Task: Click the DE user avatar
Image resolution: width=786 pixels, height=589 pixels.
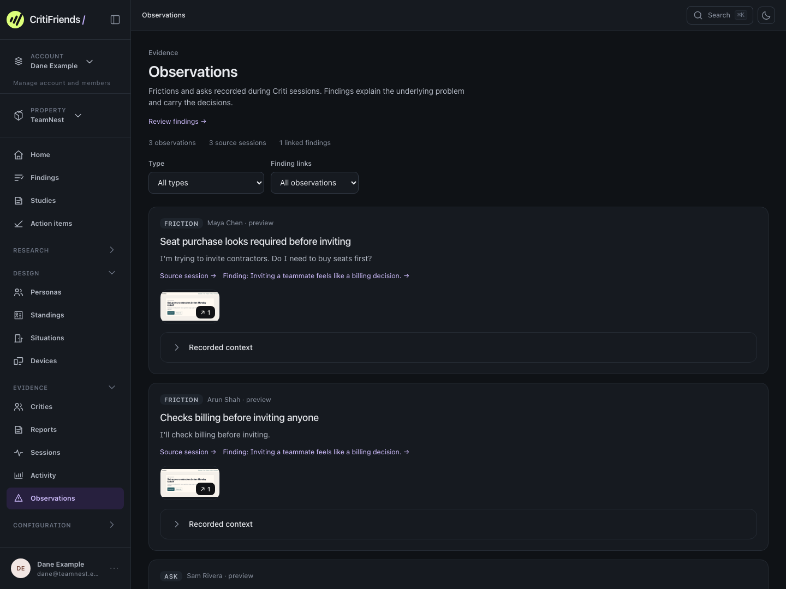Action: click(21, 568)
